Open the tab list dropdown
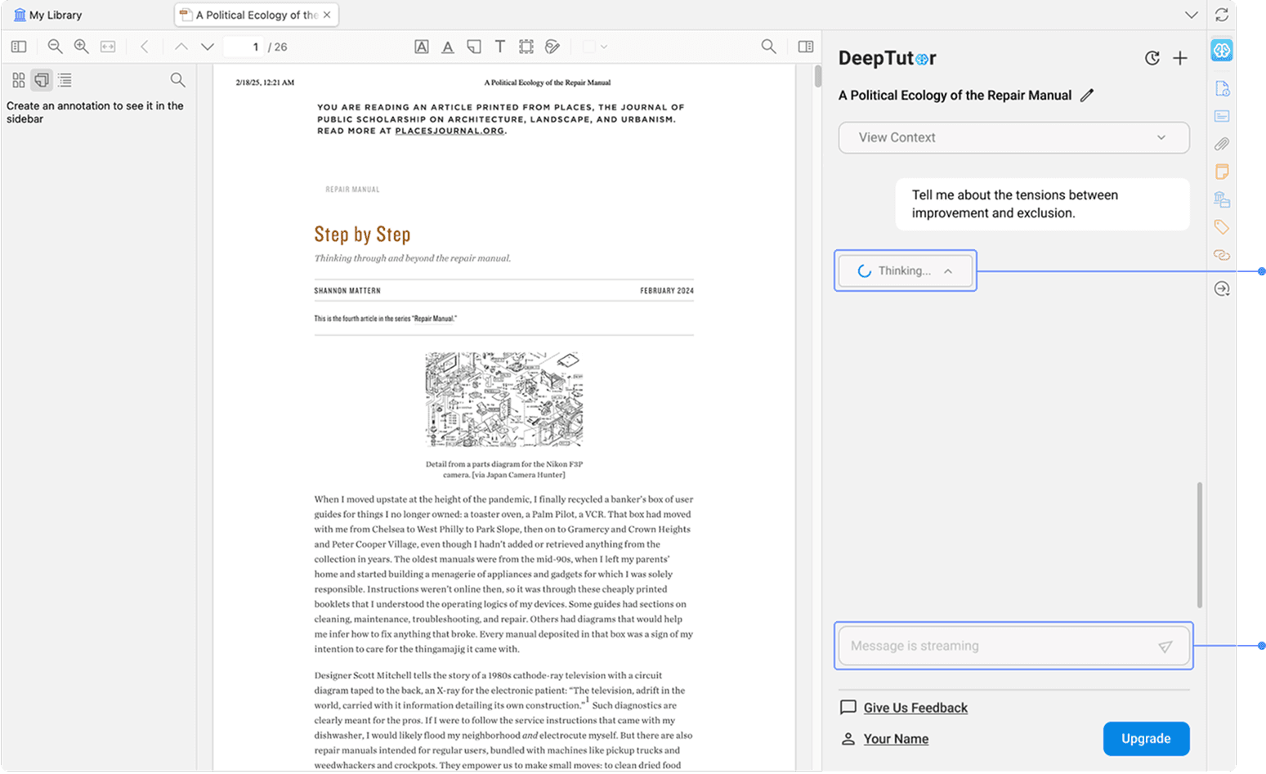This screenshot has width=1266, height=774. pyautogui.click(x=1192, y=15)
